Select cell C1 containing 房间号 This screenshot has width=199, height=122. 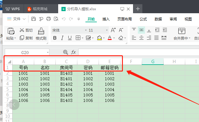point(66,68)
